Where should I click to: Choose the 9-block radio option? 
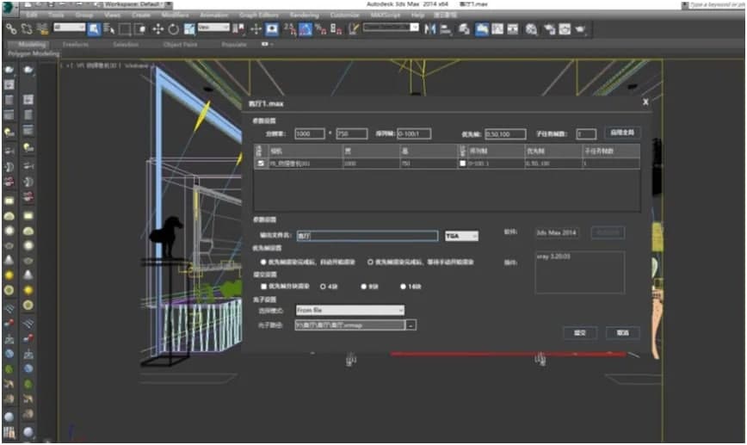(363, 286)
